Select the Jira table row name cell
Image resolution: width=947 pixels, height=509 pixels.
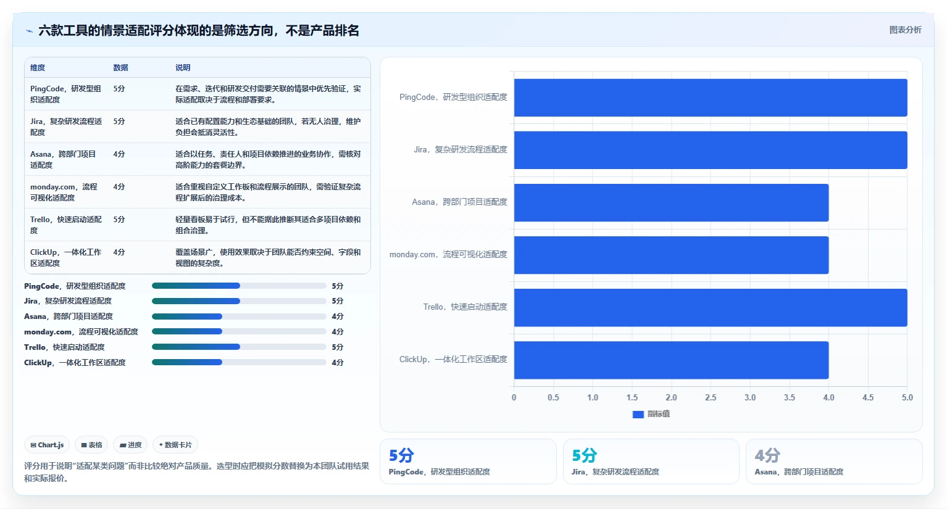[x=66, y=126]
